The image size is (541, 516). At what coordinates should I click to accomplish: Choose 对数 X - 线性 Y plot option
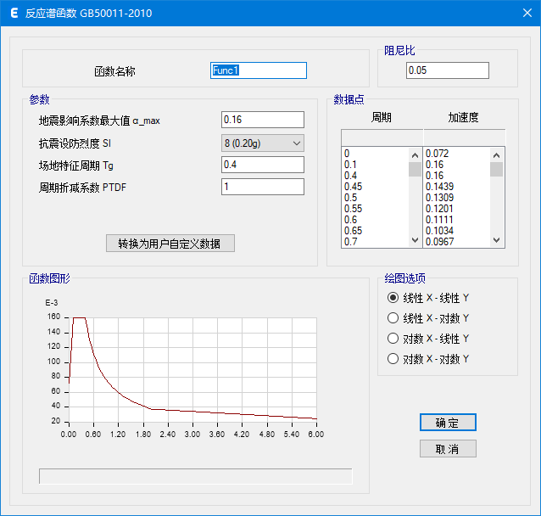coord(393,339)
